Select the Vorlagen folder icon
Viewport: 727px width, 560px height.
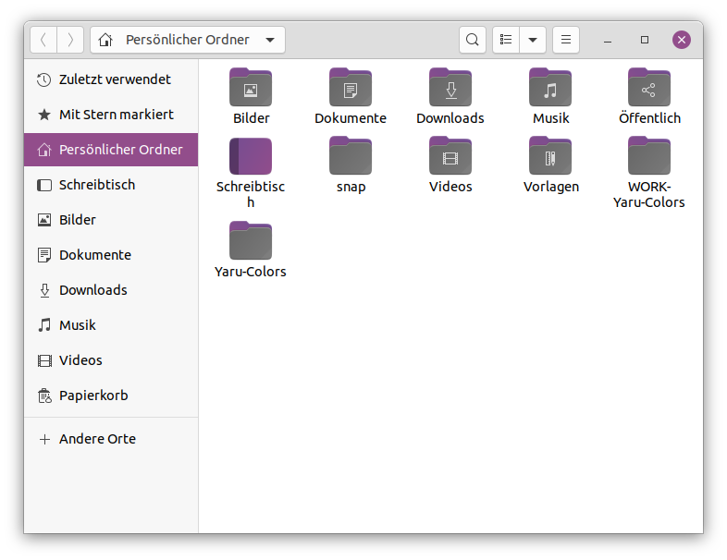(550, 155)
